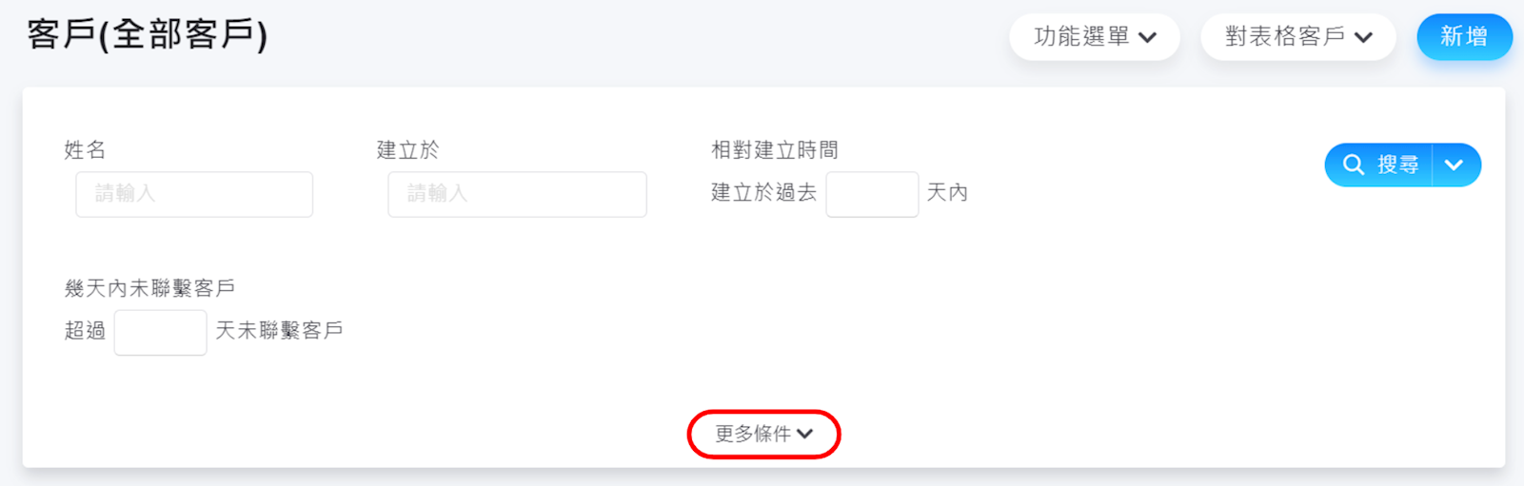The image size is (1524, 486).
Task: Click the 相對建立時間 label
Action: [774, 150]
